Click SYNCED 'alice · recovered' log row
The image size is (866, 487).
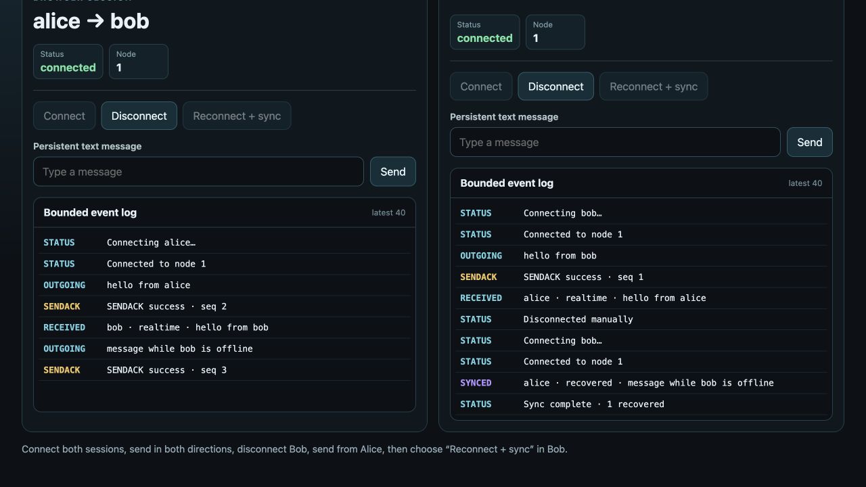(x=641, y=383)
